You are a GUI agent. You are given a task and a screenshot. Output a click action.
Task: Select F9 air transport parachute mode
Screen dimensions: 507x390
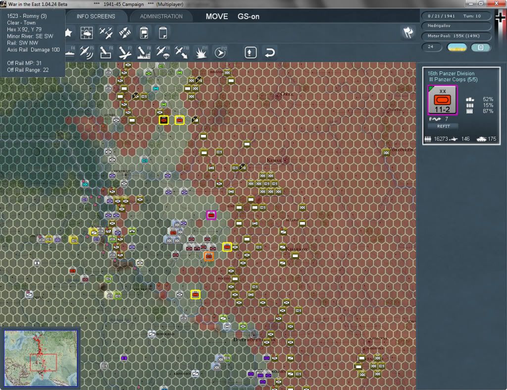(163, 52)
